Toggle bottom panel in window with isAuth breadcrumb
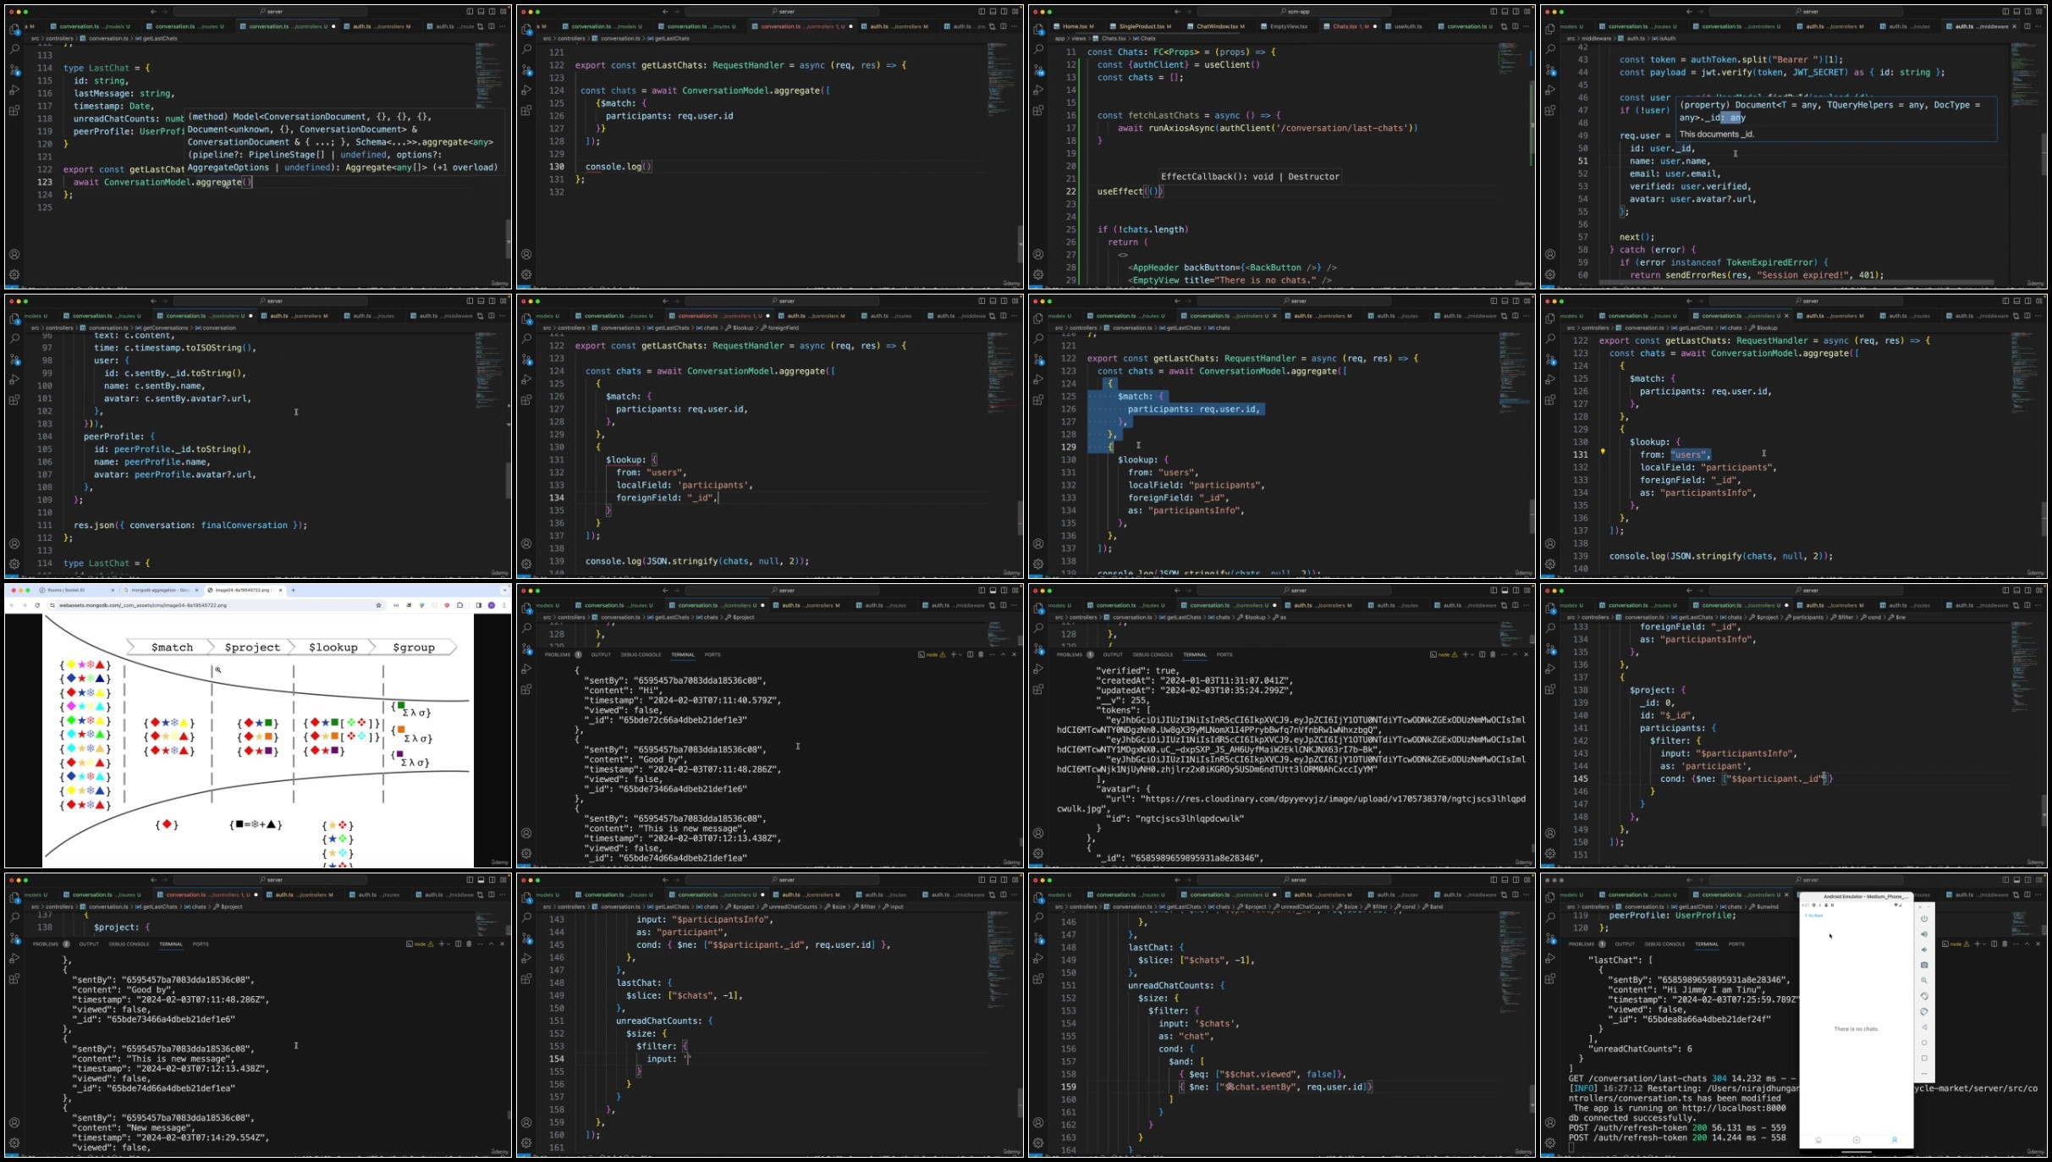2052x1162 pixels. click(x=2016, y=12)
